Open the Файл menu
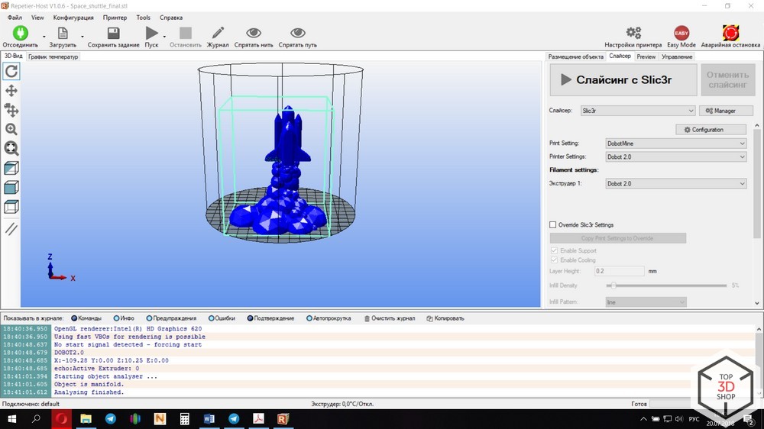The image size is (764, 429). 15,18
